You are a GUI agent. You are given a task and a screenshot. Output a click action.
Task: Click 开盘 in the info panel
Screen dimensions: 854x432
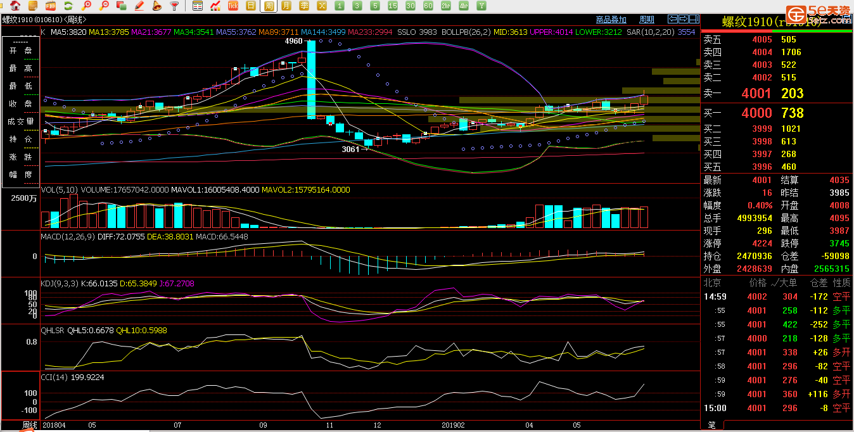21,51
